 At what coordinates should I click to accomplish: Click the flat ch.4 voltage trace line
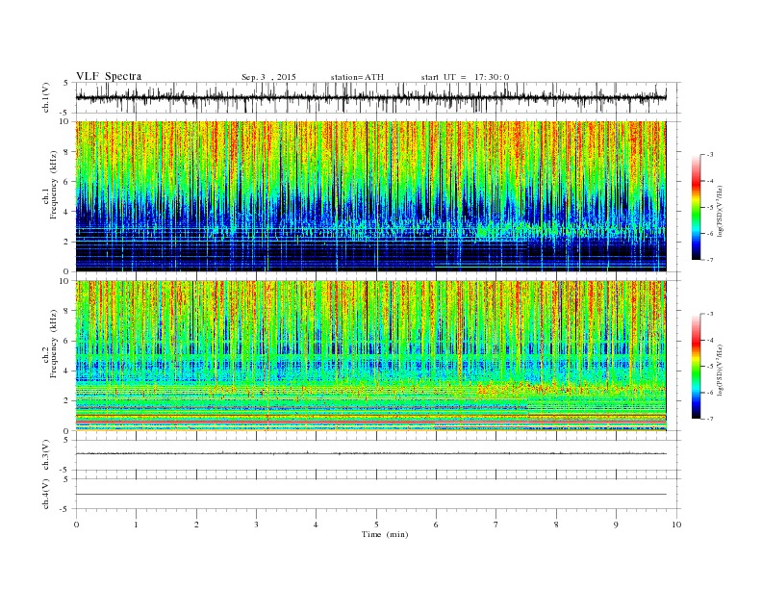coord(370,495)
